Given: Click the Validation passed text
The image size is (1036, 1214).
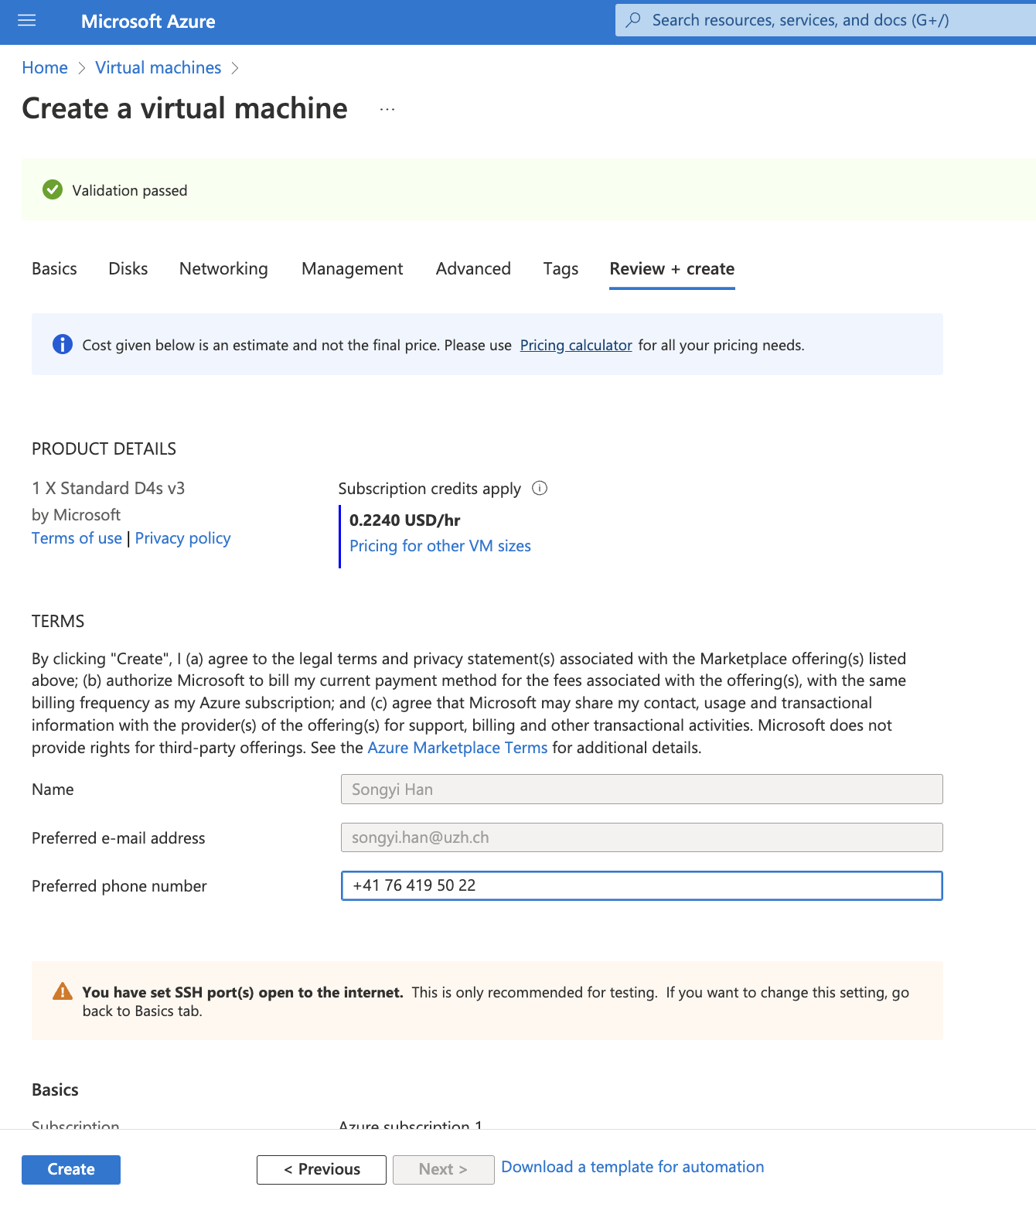Looking at the screenshot, I should [130, 190].
